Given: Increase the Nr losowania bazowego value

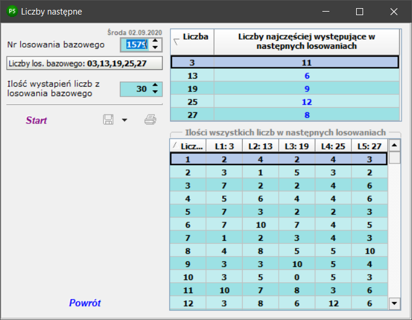Looking at the screenshot, I should 155,41.
